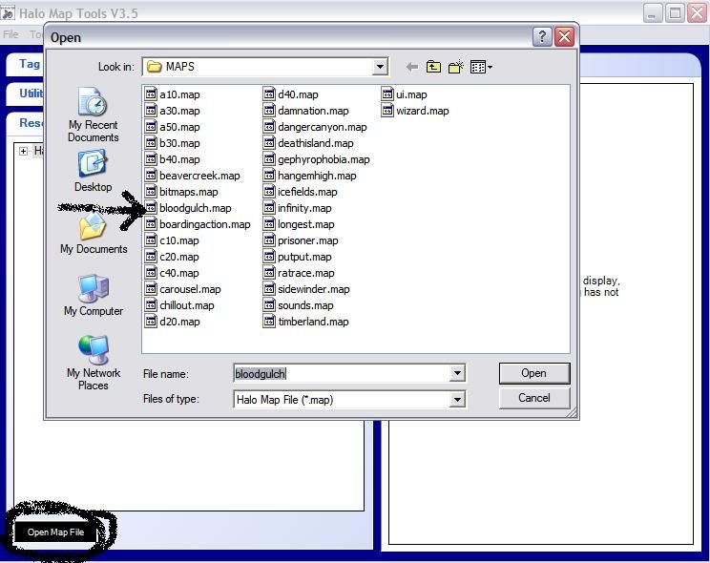
Task: Open the View menu button
Action: coord(481,67)
